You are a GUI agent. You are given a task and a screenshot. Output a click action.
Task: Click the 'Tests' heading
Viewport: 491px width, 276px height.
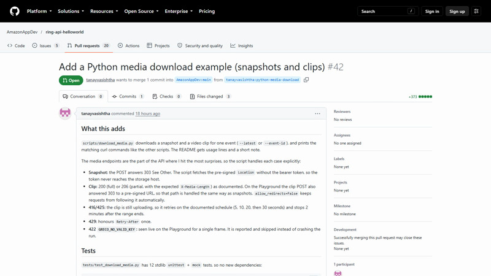click(88, 251)
